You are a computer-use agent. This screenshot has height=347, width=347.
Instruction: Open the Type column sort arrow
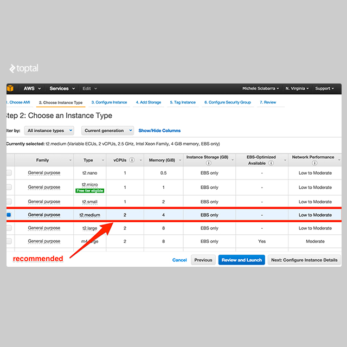[103, 160]
